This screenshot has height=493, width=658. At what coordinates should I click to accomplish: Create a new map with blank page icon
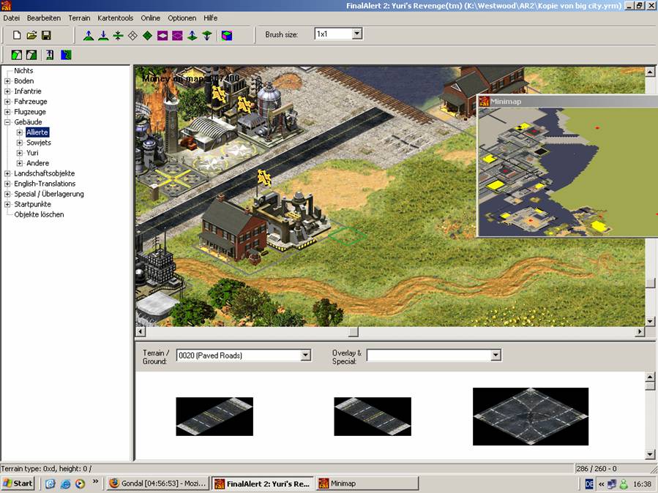(17, 35)
